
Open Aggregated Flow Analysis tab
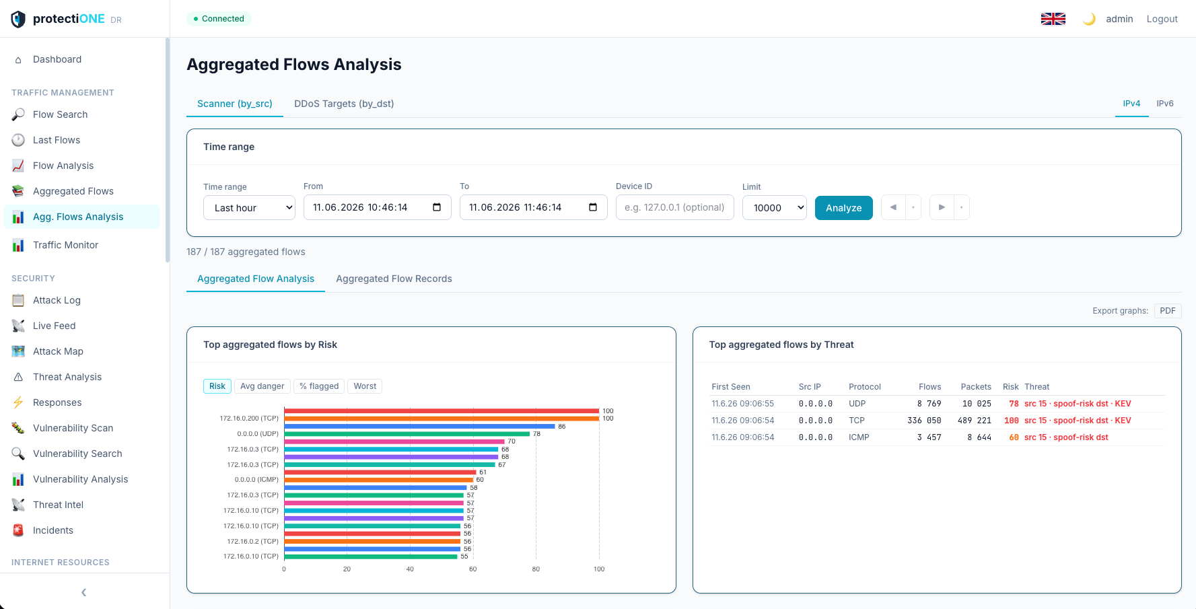[256, 279]
